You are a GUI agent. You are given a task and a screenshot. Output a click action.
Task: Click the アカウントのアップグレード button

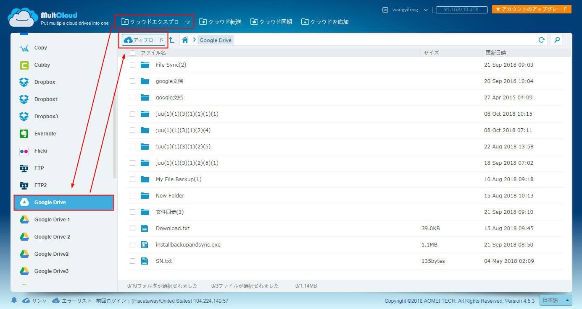click(532, 9)
